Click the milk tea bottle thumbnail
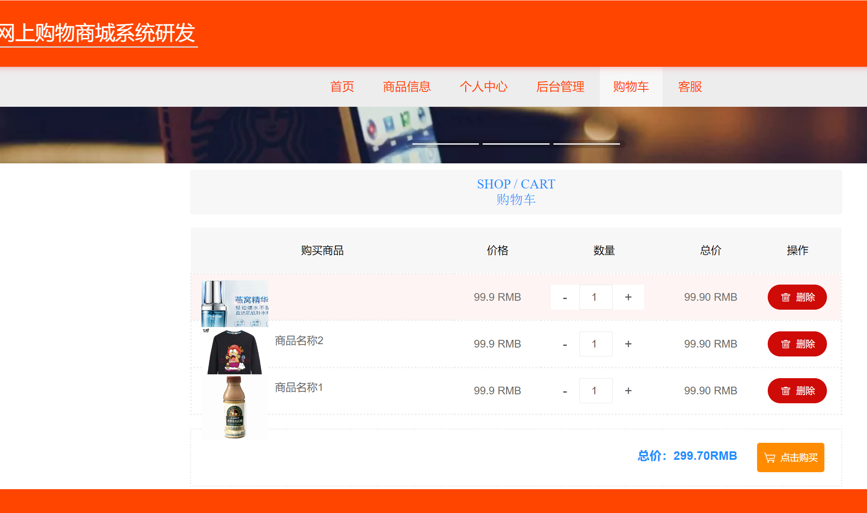867x513 pixels. 235,408
